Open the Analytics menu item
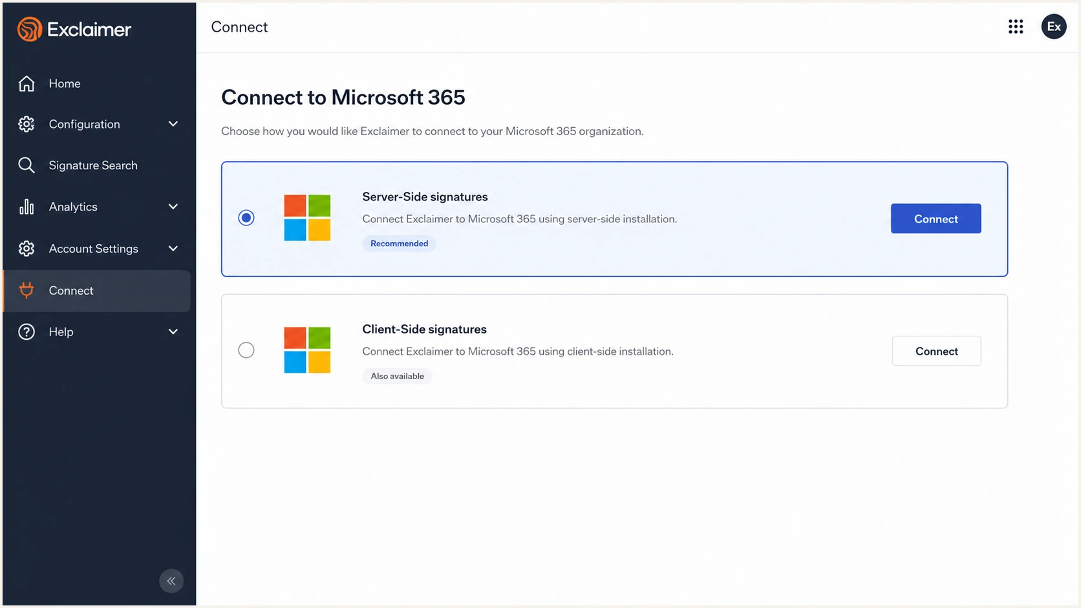This screenshot has height=608, width=1081. click(97, 207)
